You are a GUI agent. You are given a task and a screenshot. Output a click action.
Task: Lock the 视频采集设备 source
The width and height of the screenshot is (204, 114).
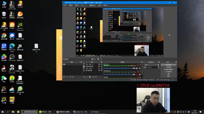coord(101,66)
